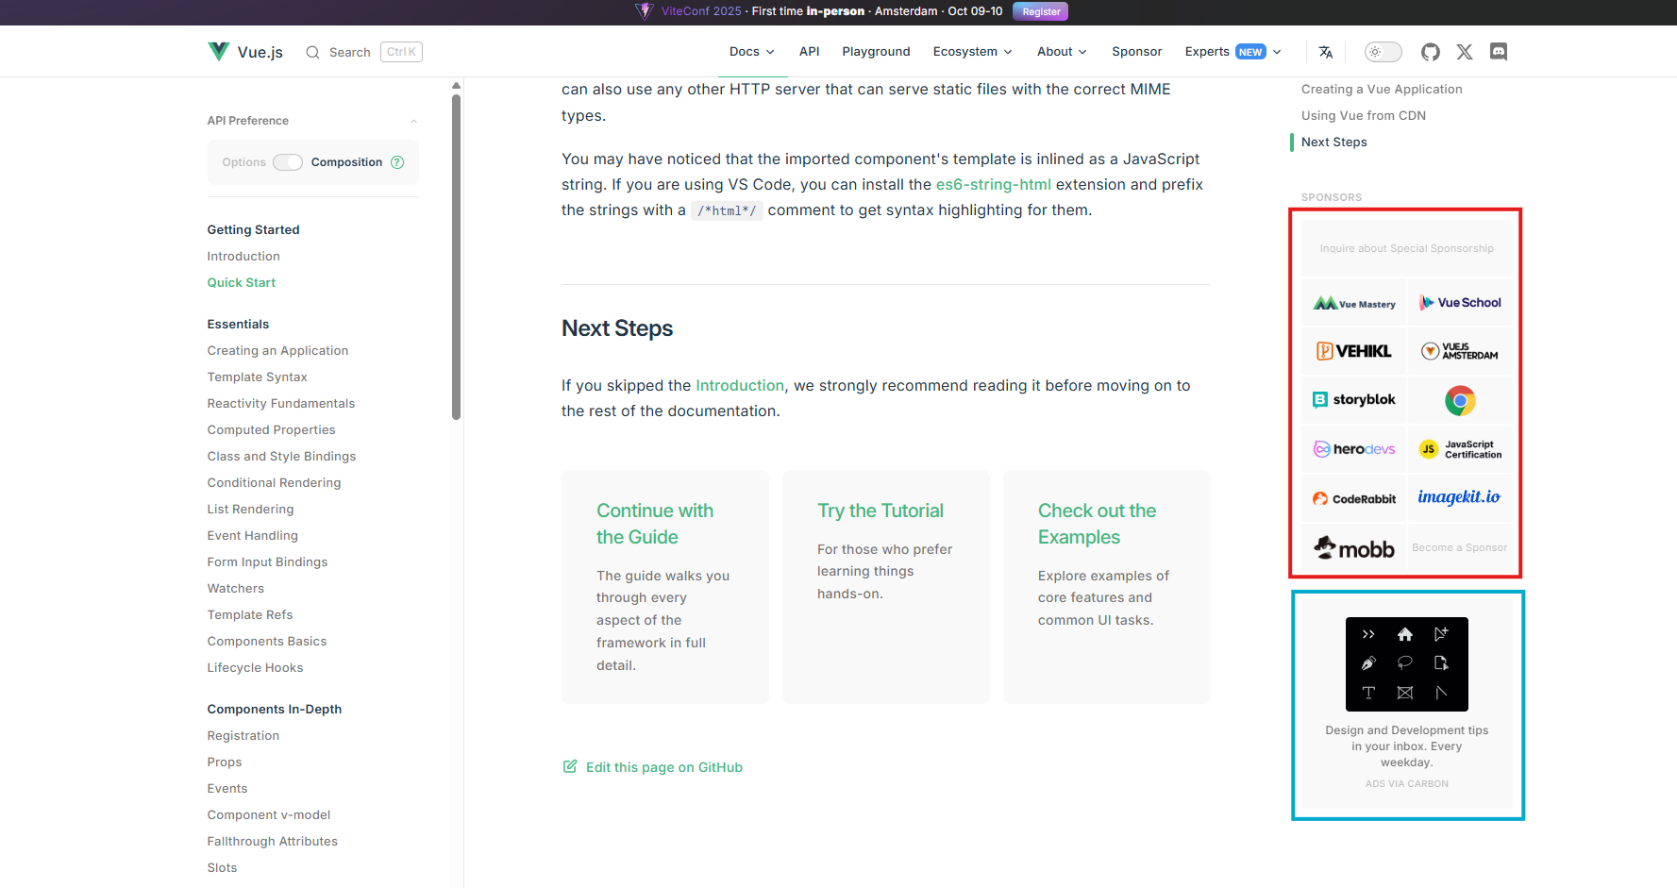Open Watchers in sidebar
This screenshot has height=888, width=1677.
click(236, 588)
